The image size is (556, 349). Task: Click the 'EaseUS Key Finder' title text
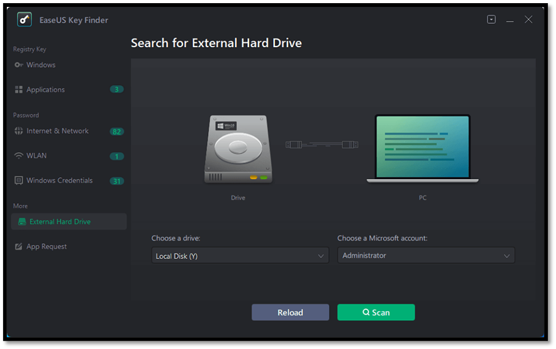(x=74, y=20)
